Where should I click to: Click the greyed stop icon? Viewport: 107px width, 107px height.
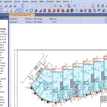click(x=84, y=6)
